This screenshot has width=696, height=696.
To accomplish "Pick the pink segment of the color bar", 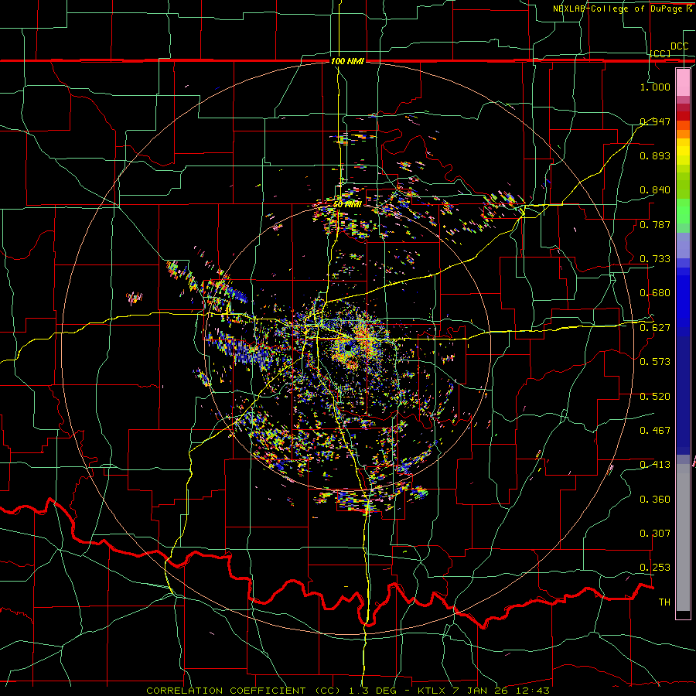I will click(x=683, y=82).
